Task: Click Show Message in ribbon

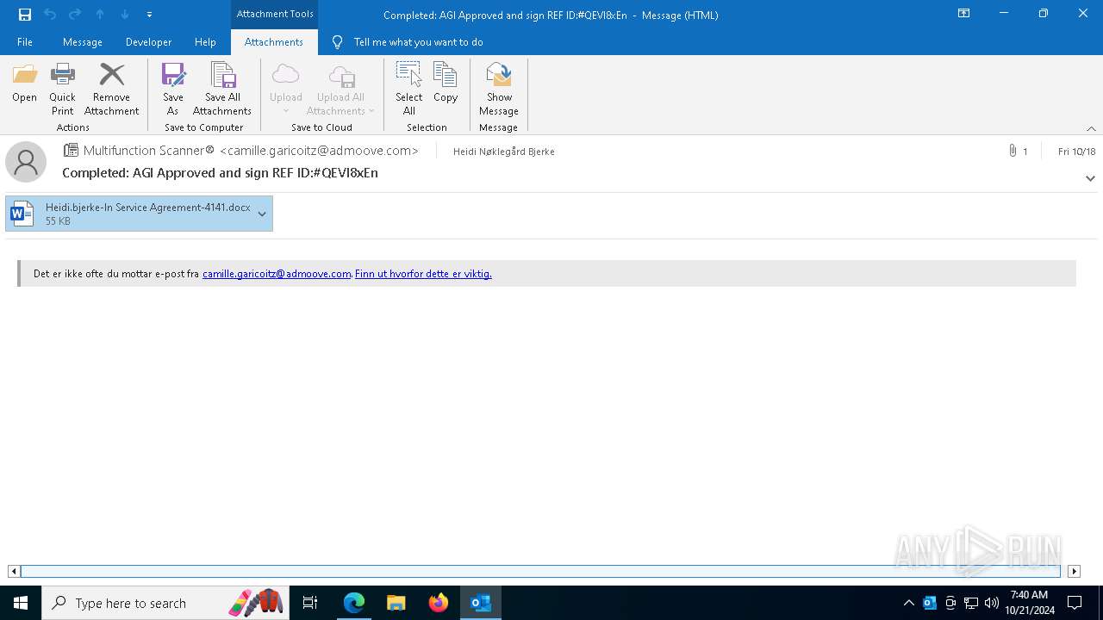Action: 499,89
